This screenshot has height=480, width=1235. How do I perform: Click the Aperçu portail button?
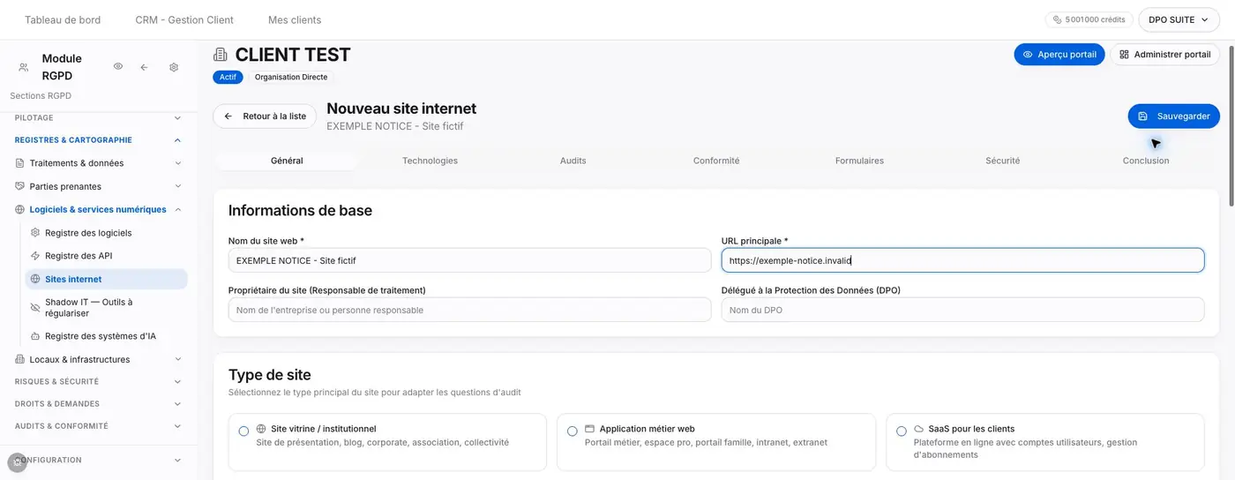1059,55
